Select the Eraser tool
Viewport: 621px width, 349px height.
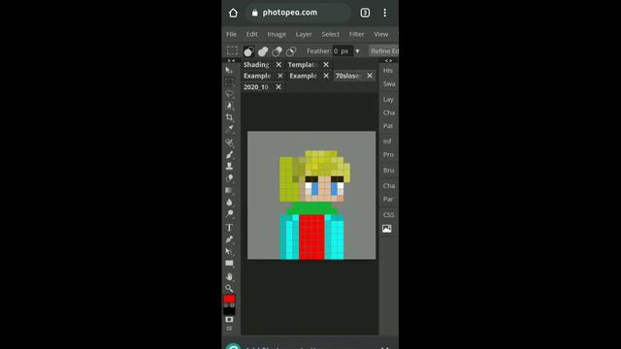(x=229, y=178)
